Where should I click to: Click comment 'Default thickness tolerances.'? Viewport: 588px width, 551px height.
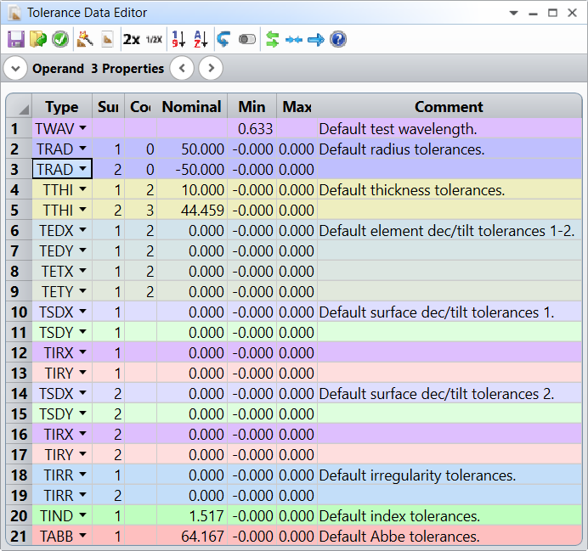[412, 190]
